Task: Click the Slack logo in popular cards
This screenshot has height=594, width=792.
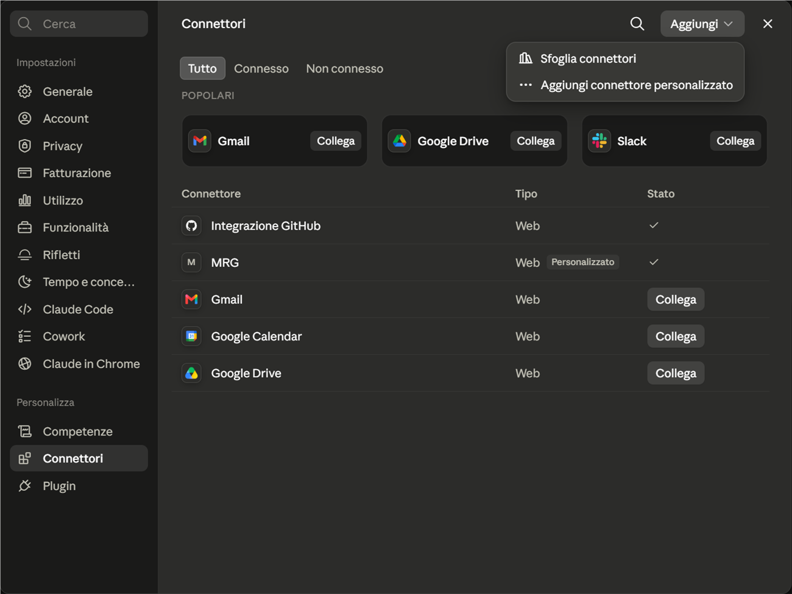Action: (x=599, y=141)
